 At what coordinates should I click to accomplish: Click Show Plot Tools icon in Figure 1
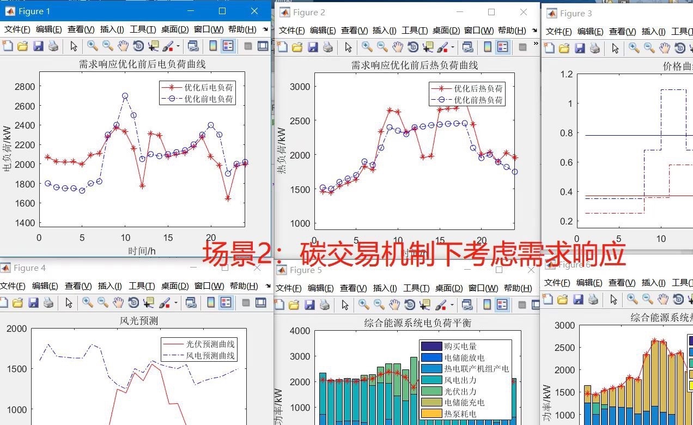click(263, 46)
